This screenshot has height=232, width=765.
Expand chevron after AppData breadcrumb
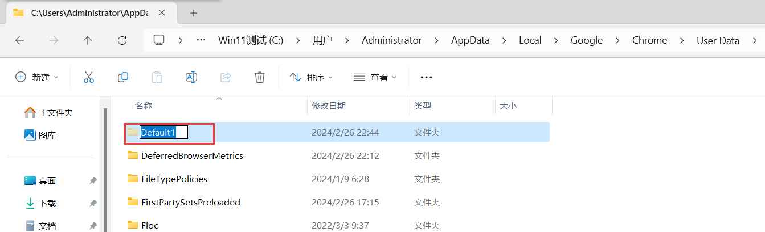click(504, 40)
